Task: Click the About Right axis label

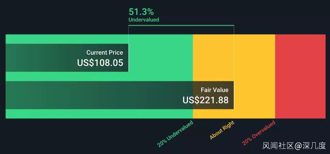Action: [222, 130]
